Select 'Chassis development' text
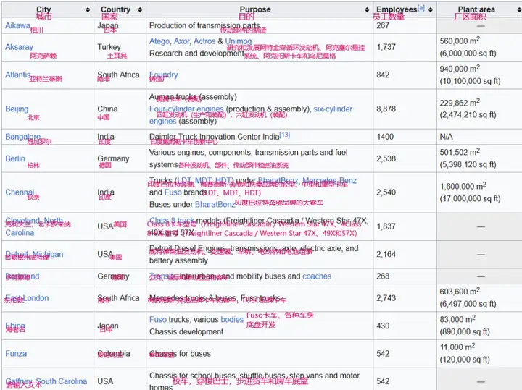Image resolution: width=522 pixels, height=390 pixels. [186, 332]
